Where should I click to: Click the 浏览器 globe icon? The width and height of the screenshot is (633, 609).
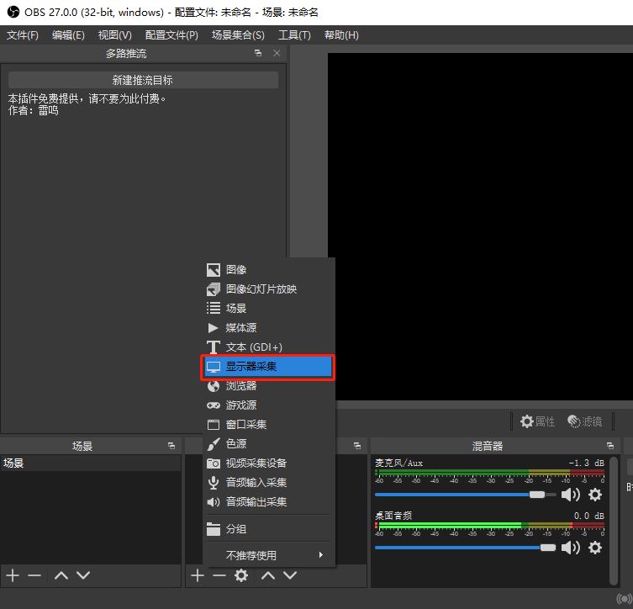tap(214, 386)
